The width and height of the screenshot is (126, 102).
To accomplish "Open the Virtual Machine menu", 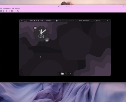I will [7, 8].
